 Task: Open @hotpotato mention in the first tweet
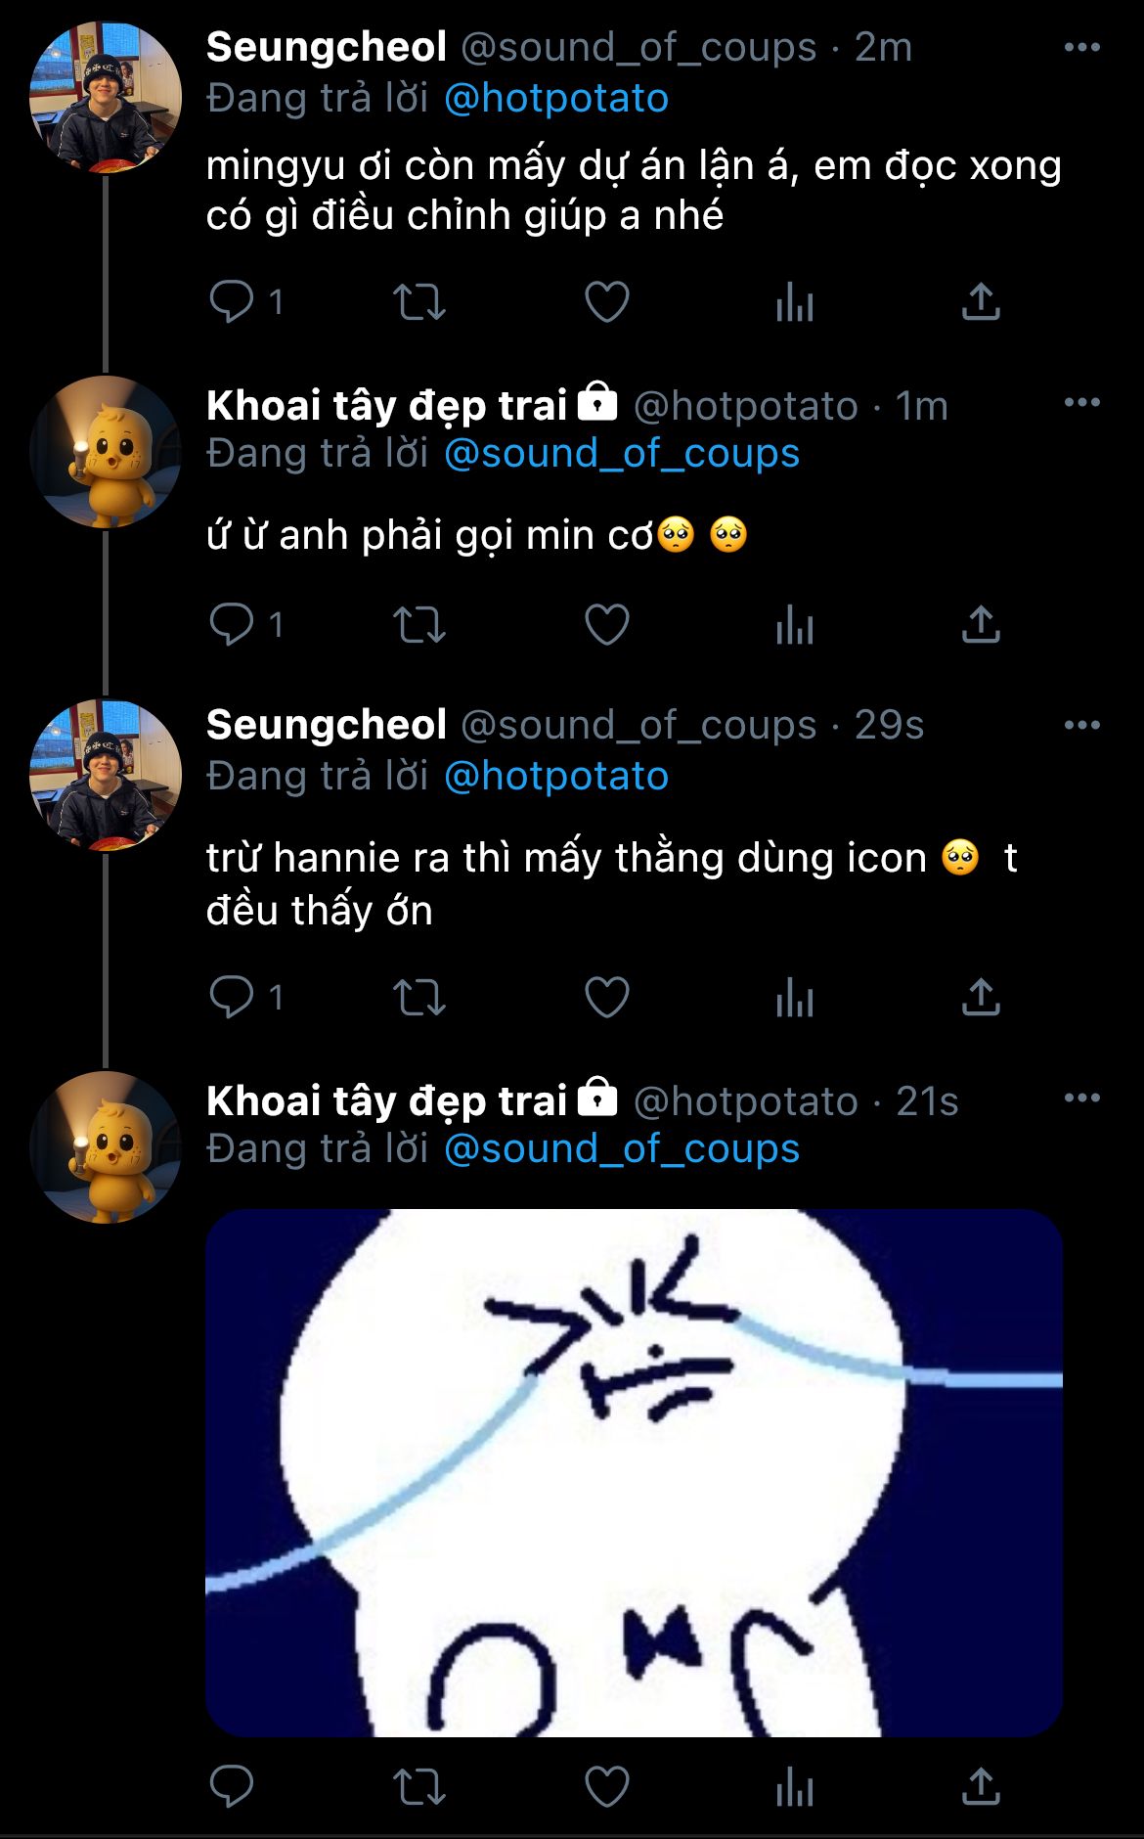[555, 99]
